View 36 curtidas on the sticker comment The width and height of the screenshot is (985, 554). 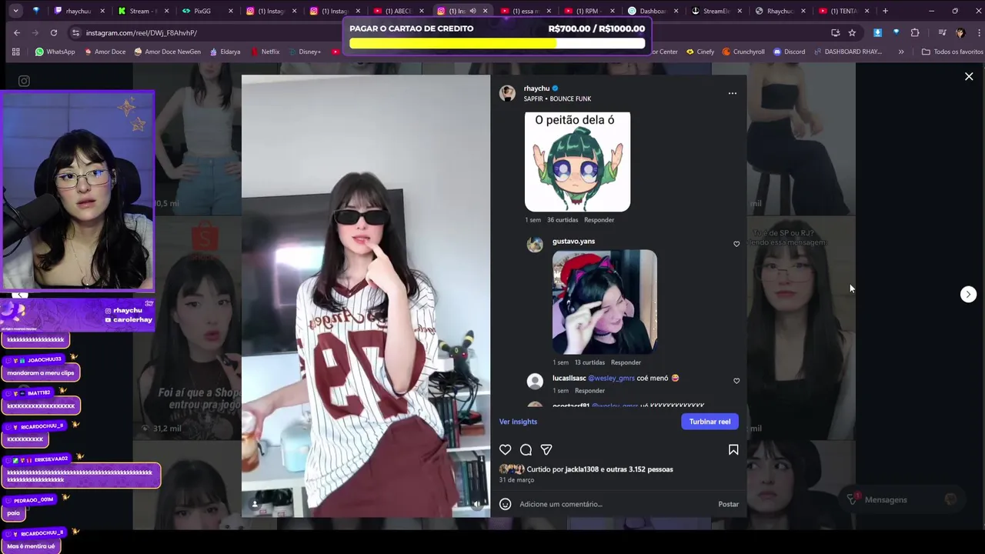click(563, 220)
